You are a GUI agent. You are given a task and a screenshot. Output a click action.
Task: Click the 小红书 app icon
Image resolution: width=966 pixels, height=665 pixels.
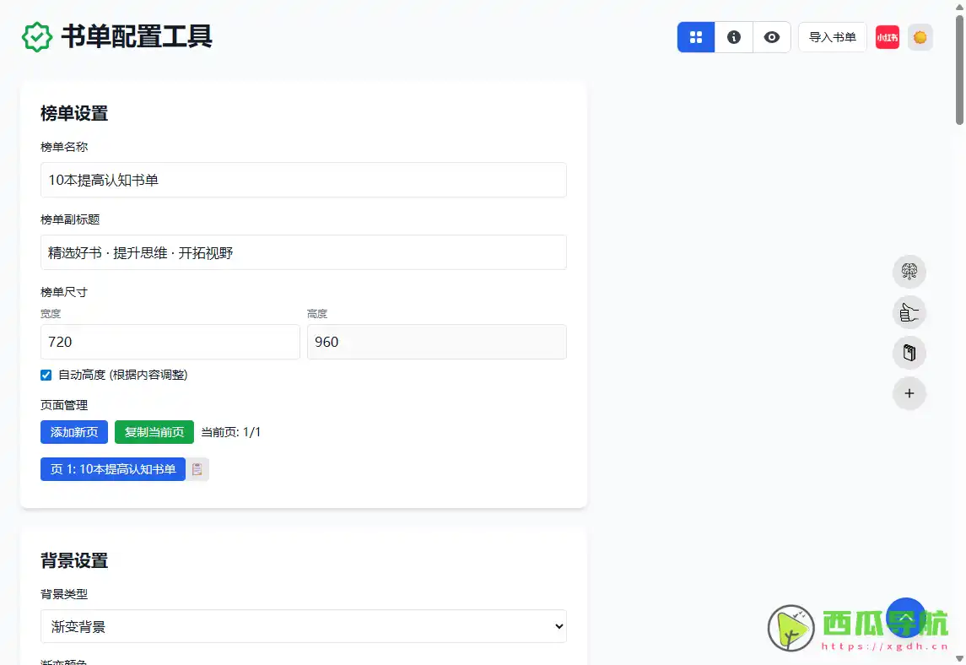tap(887, 37)
